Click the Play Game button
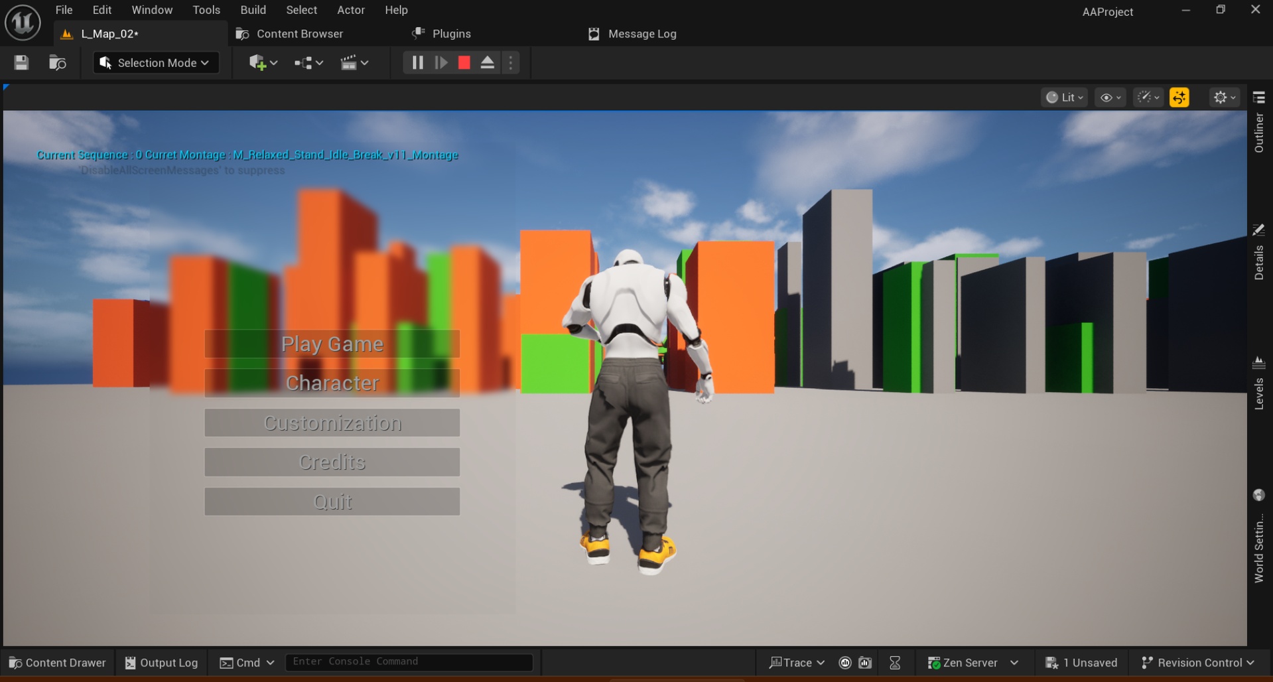This screenshot has height=682, width=1273. (332, 344)
